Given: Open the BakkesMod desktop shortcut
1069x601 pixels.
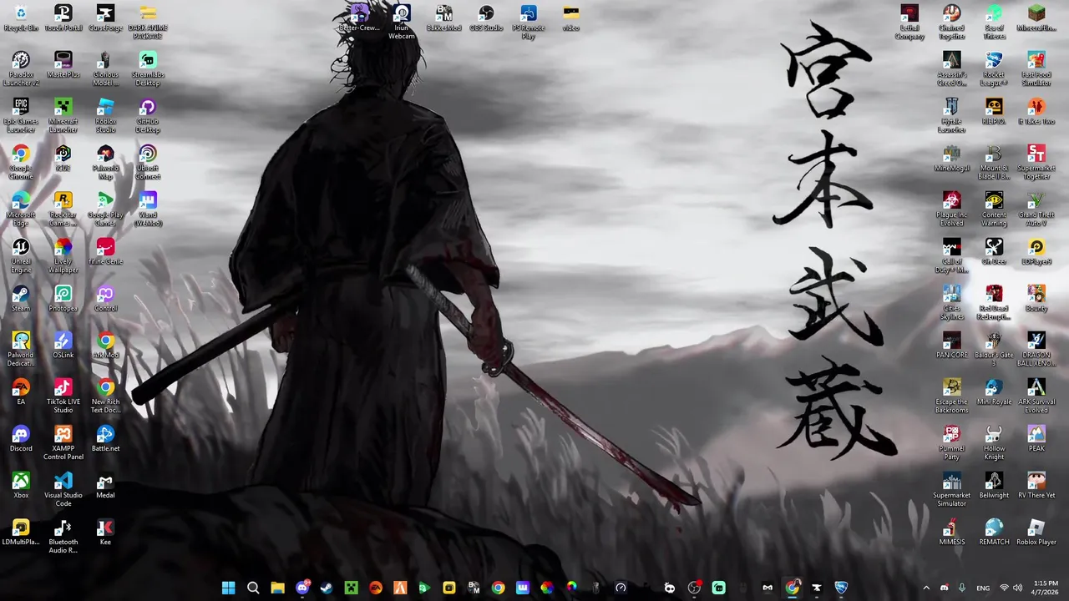Looking at the screenshot, I should 443,18.
